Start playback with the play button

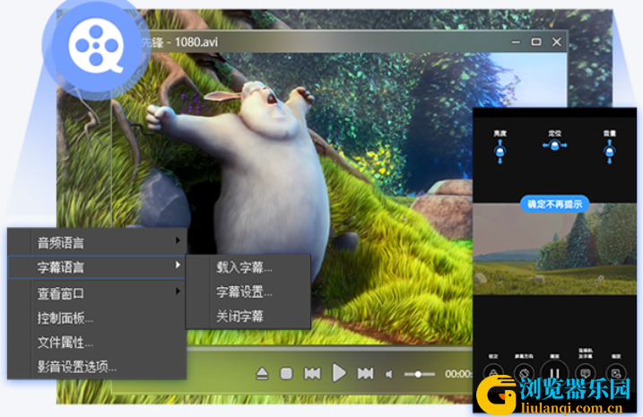point(339,373)
